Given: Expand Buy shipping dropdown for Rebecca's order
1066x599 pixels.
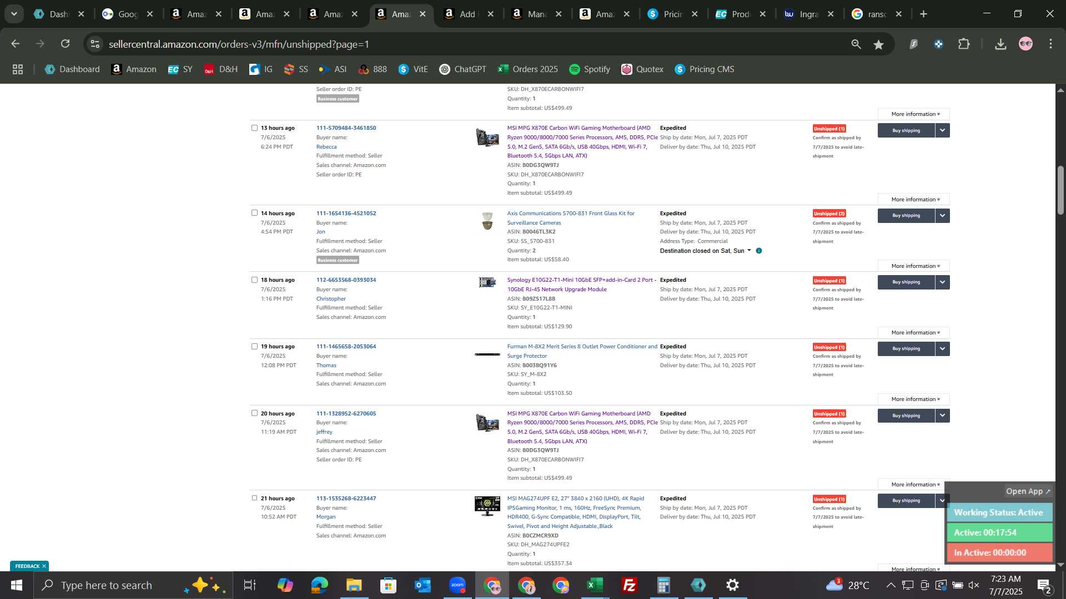Looking at the screenshot, I should pyautogui.click(x=942, y=130).
